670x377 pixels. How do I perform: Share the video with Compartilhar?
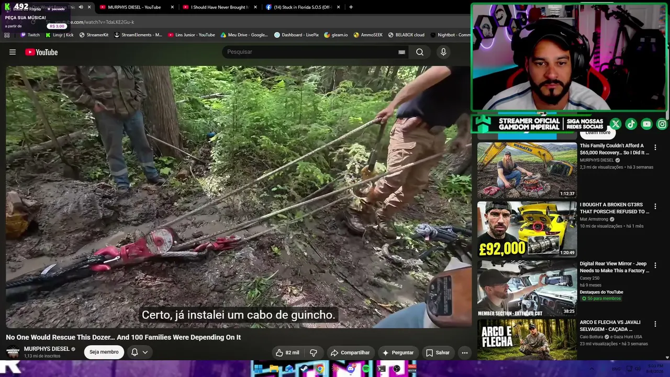[350, 352]
